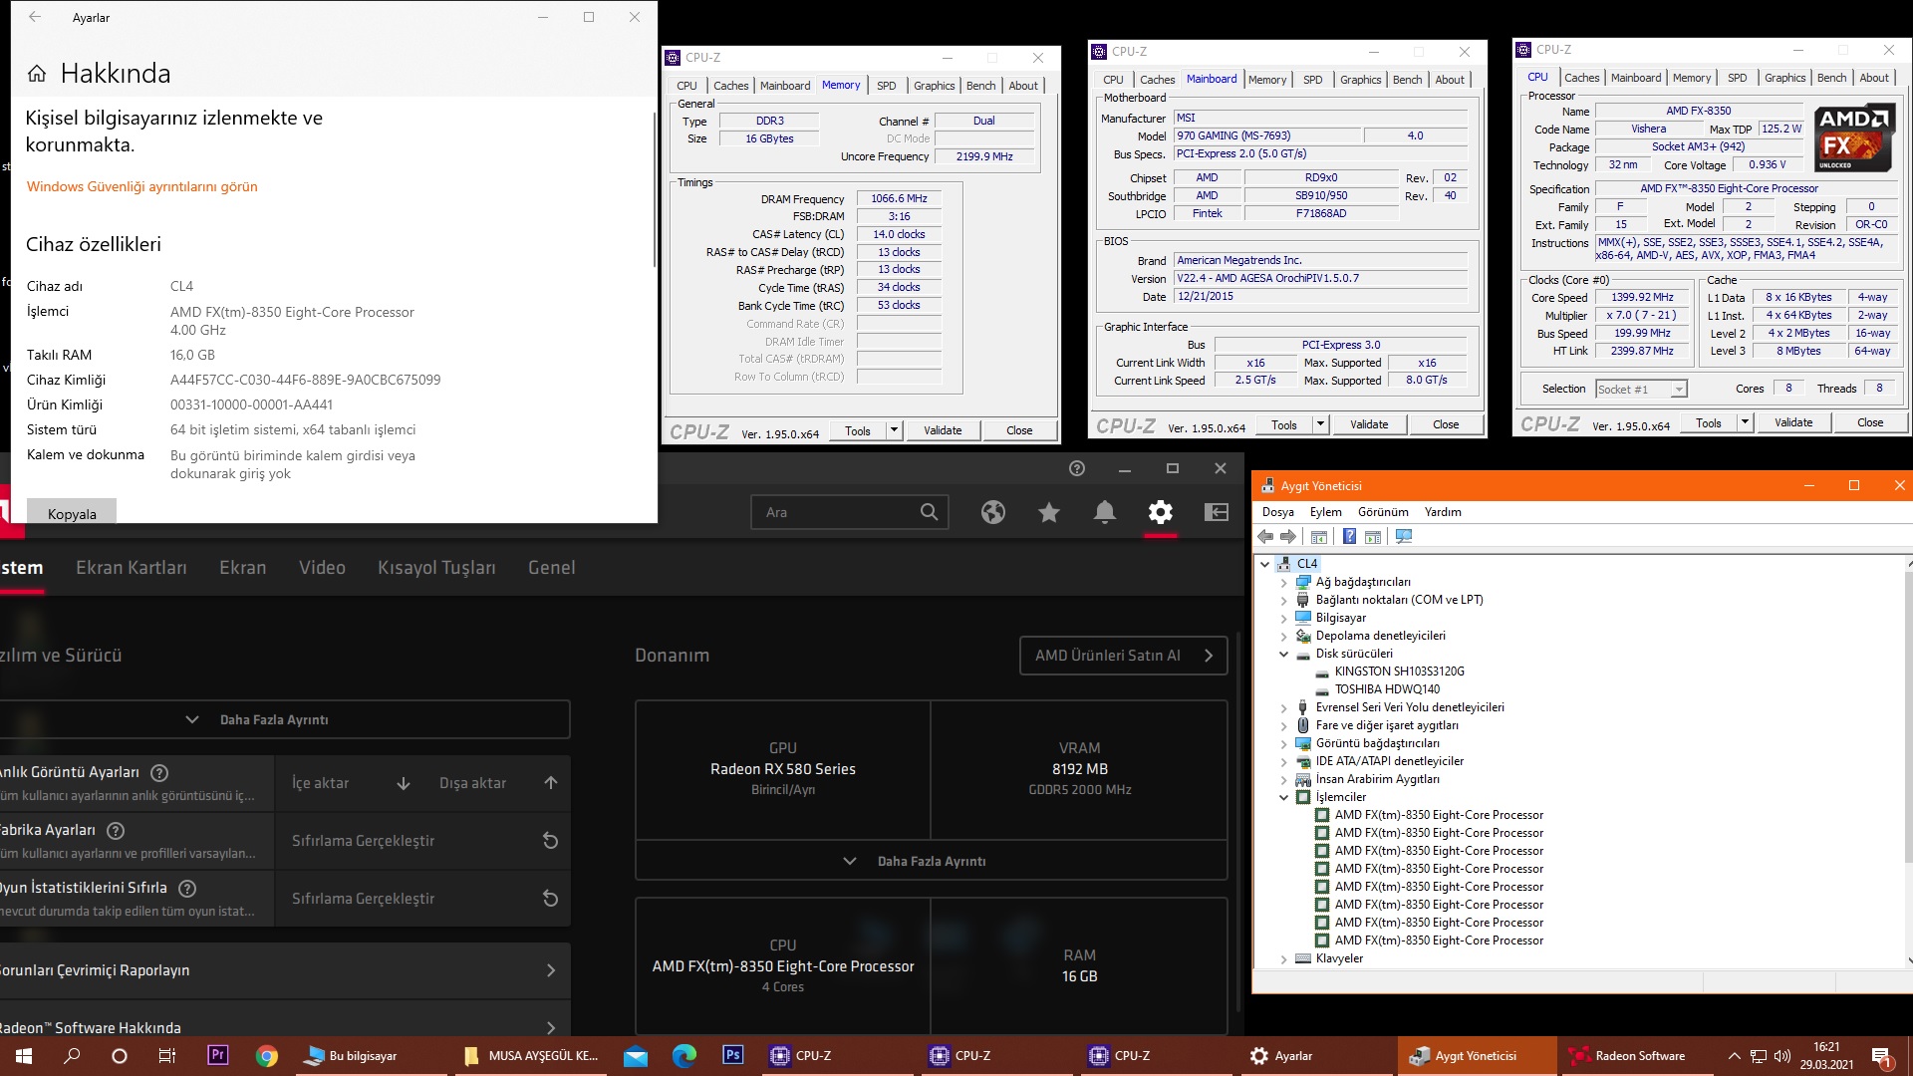
Task: Click the help icon in Aygıt Yöneticisi toolbar
Action: tap(1349, 537)
